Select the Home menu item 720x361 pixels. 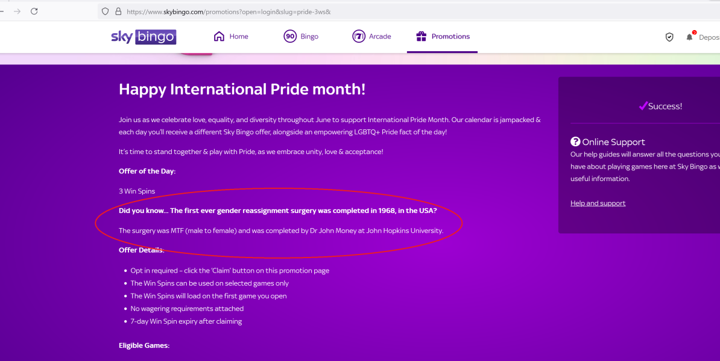[x=231, y=36]
